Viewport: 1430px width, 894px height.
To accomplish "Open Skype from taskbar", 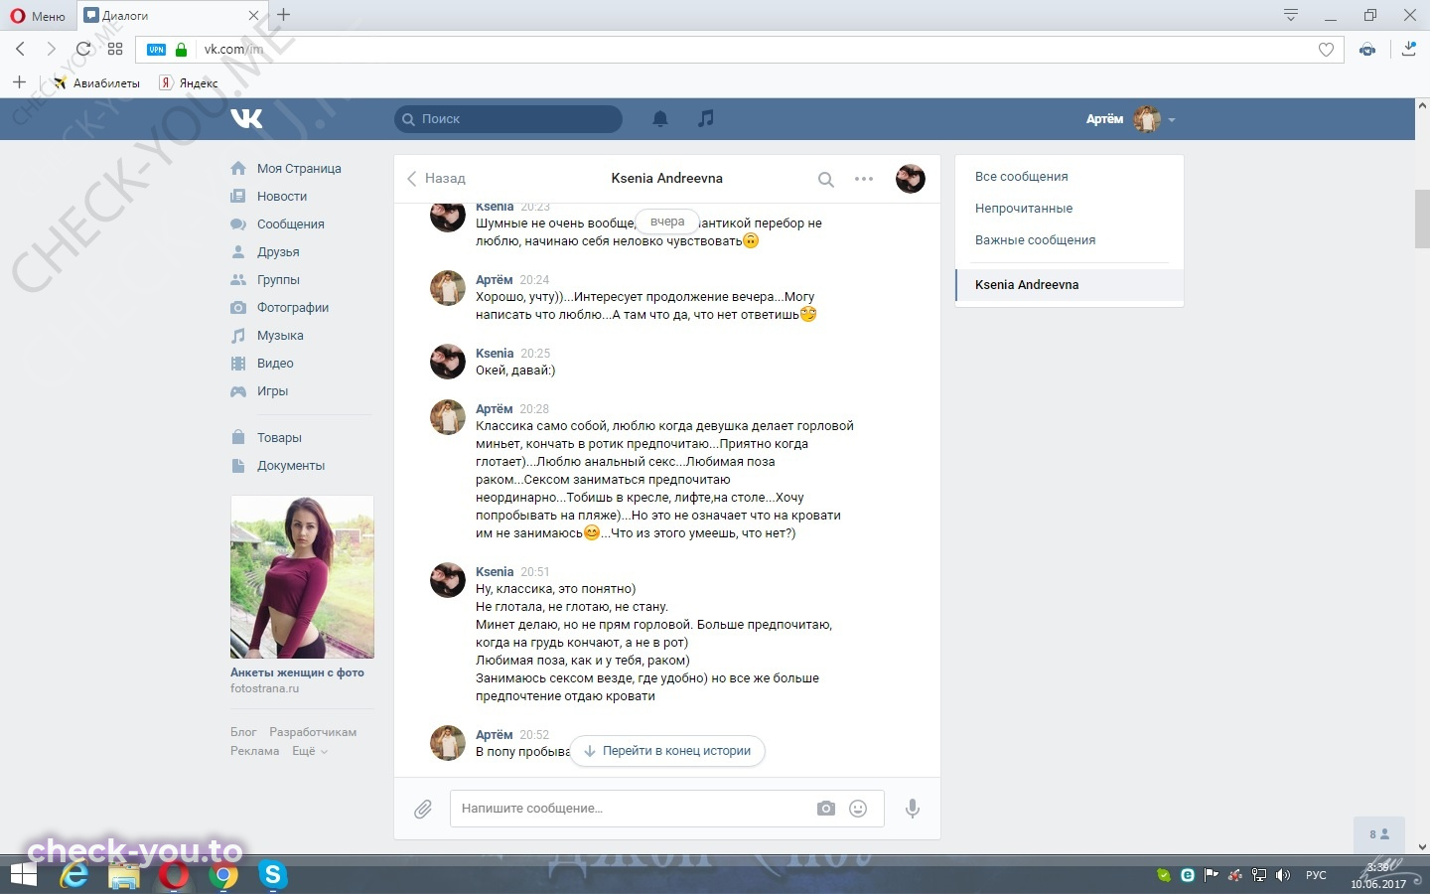I will click(272, 875).
